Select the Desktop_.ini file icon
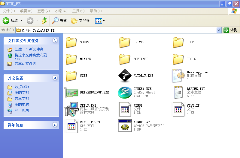Image resolution: width=240 pixels, height=158 pixels. [178, 76]
